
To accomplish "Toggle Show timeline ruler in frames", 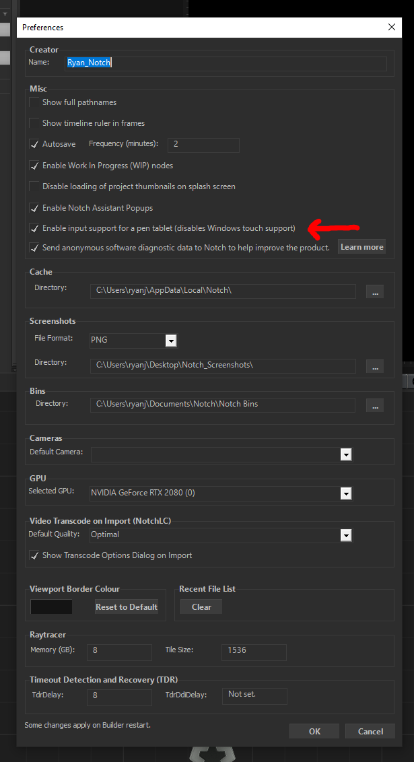I will (34, 123).
